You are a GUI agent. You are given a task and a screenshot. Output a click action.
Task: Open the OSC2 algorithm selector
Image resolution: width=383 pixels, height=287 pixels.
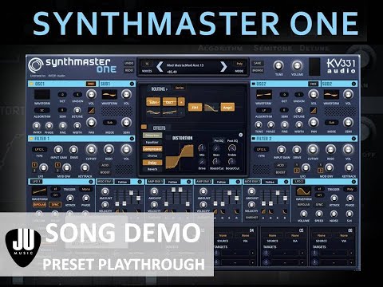pyautogui.click(x=264, y=110)
